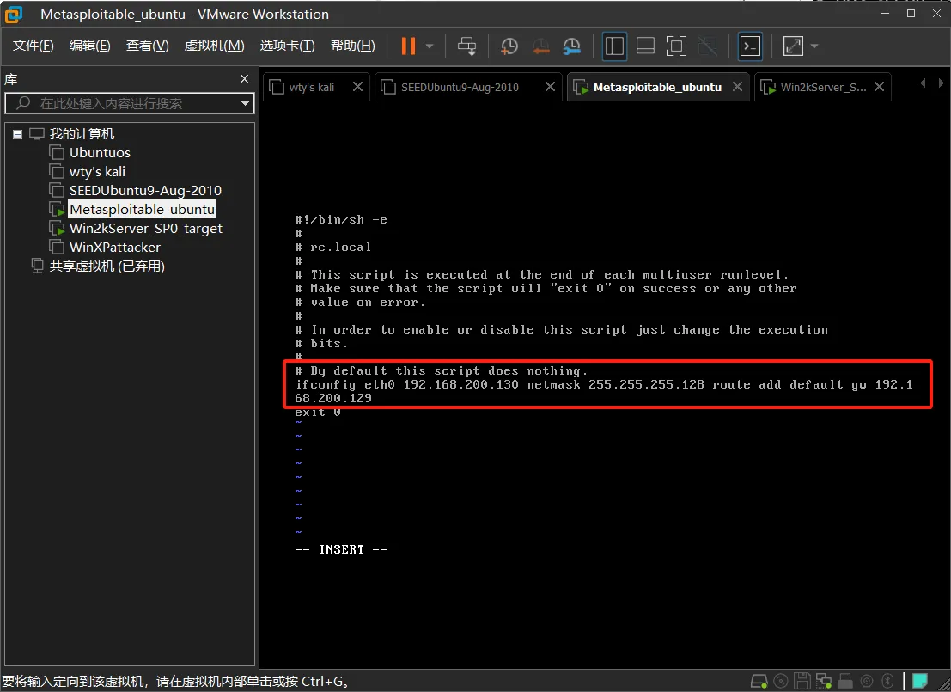The width and height of the screenshot is (951, 692).
Task: Switch to the SEEDUbuntu9-Aug-2010 tab
Action: click(460, 88)
